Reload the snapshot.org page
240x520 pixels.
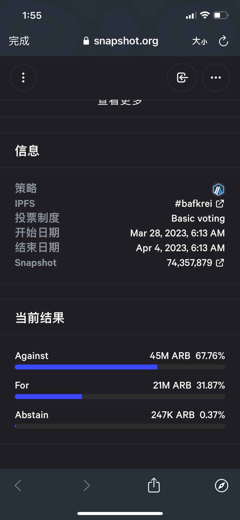coord(224,41)
